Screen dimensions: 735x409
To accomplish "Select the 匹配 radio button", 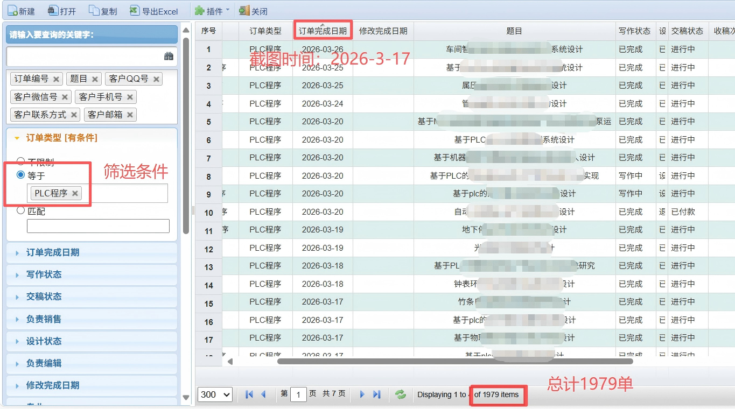I will coord(20,211).
